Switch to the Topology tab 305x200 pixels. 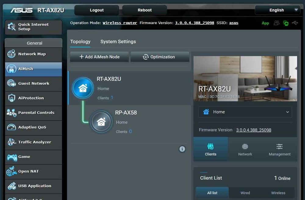[80, 41]
